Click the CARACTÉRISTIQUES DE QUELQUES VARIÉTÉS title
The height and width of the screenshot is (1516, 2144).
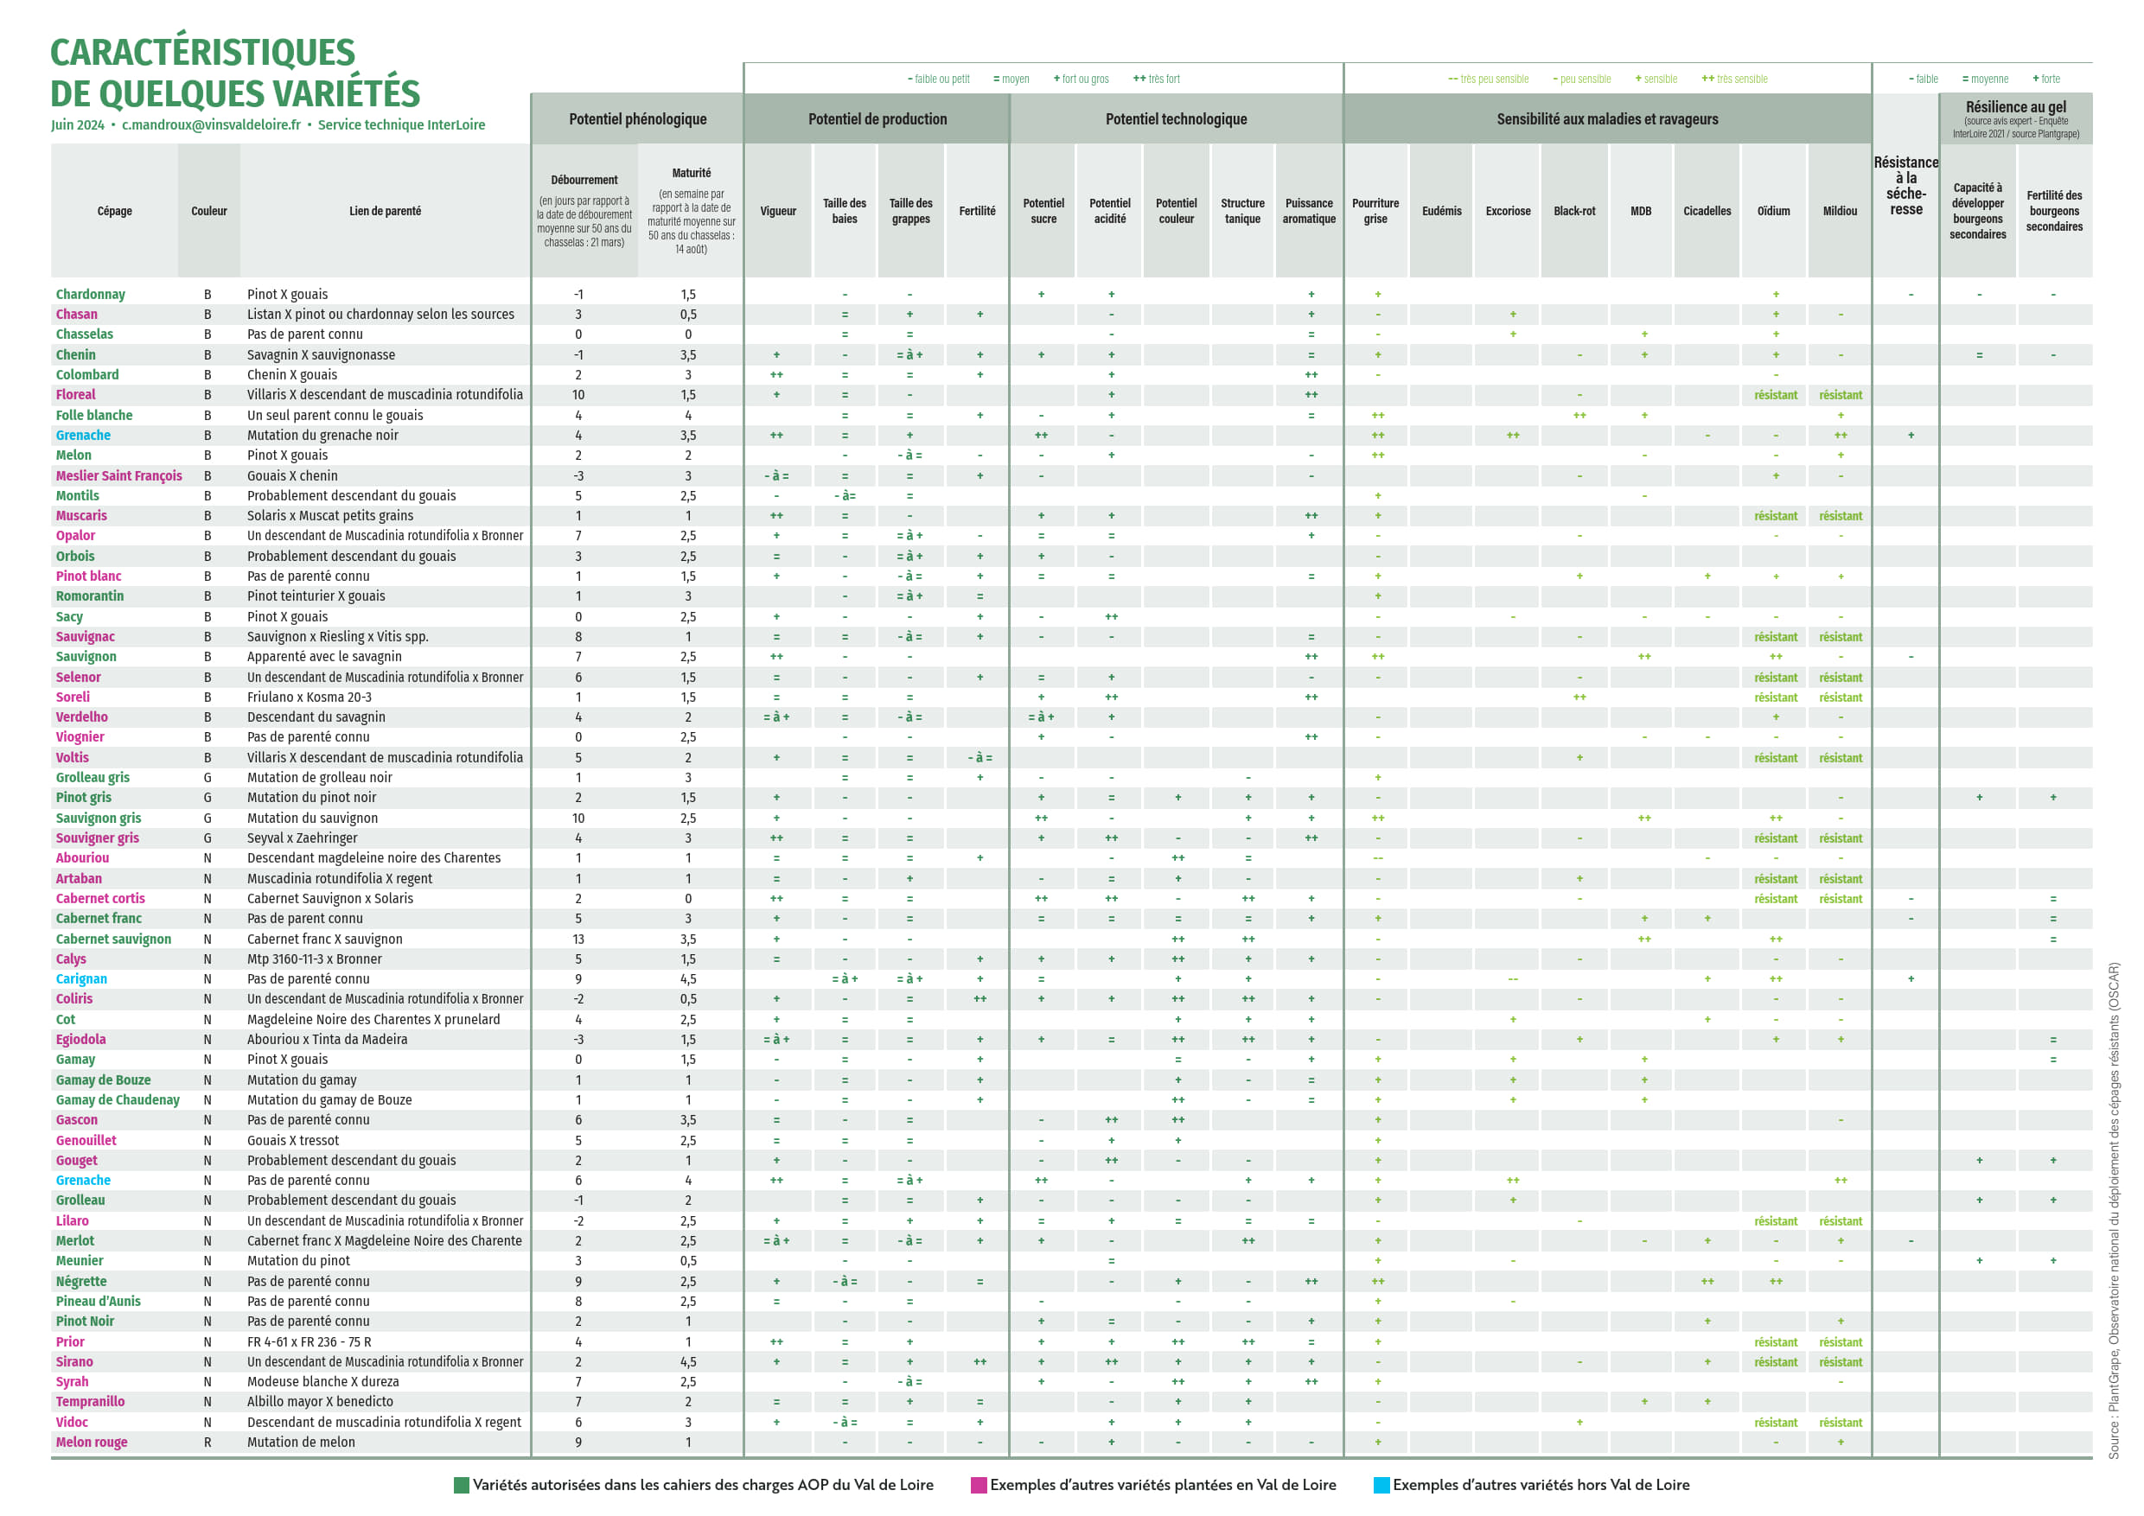click(x=234, y=73)
